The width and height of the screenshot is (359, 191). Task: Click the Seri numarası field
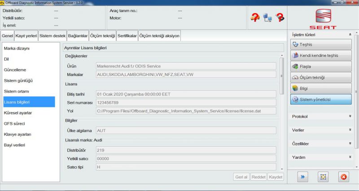[186, 102]
